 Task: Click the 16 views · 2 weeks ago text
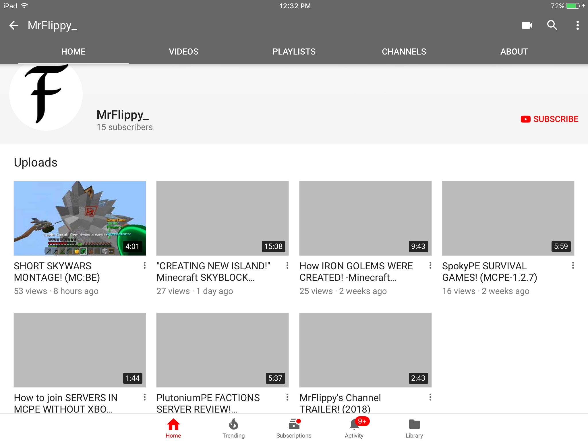tap(486, 291)
